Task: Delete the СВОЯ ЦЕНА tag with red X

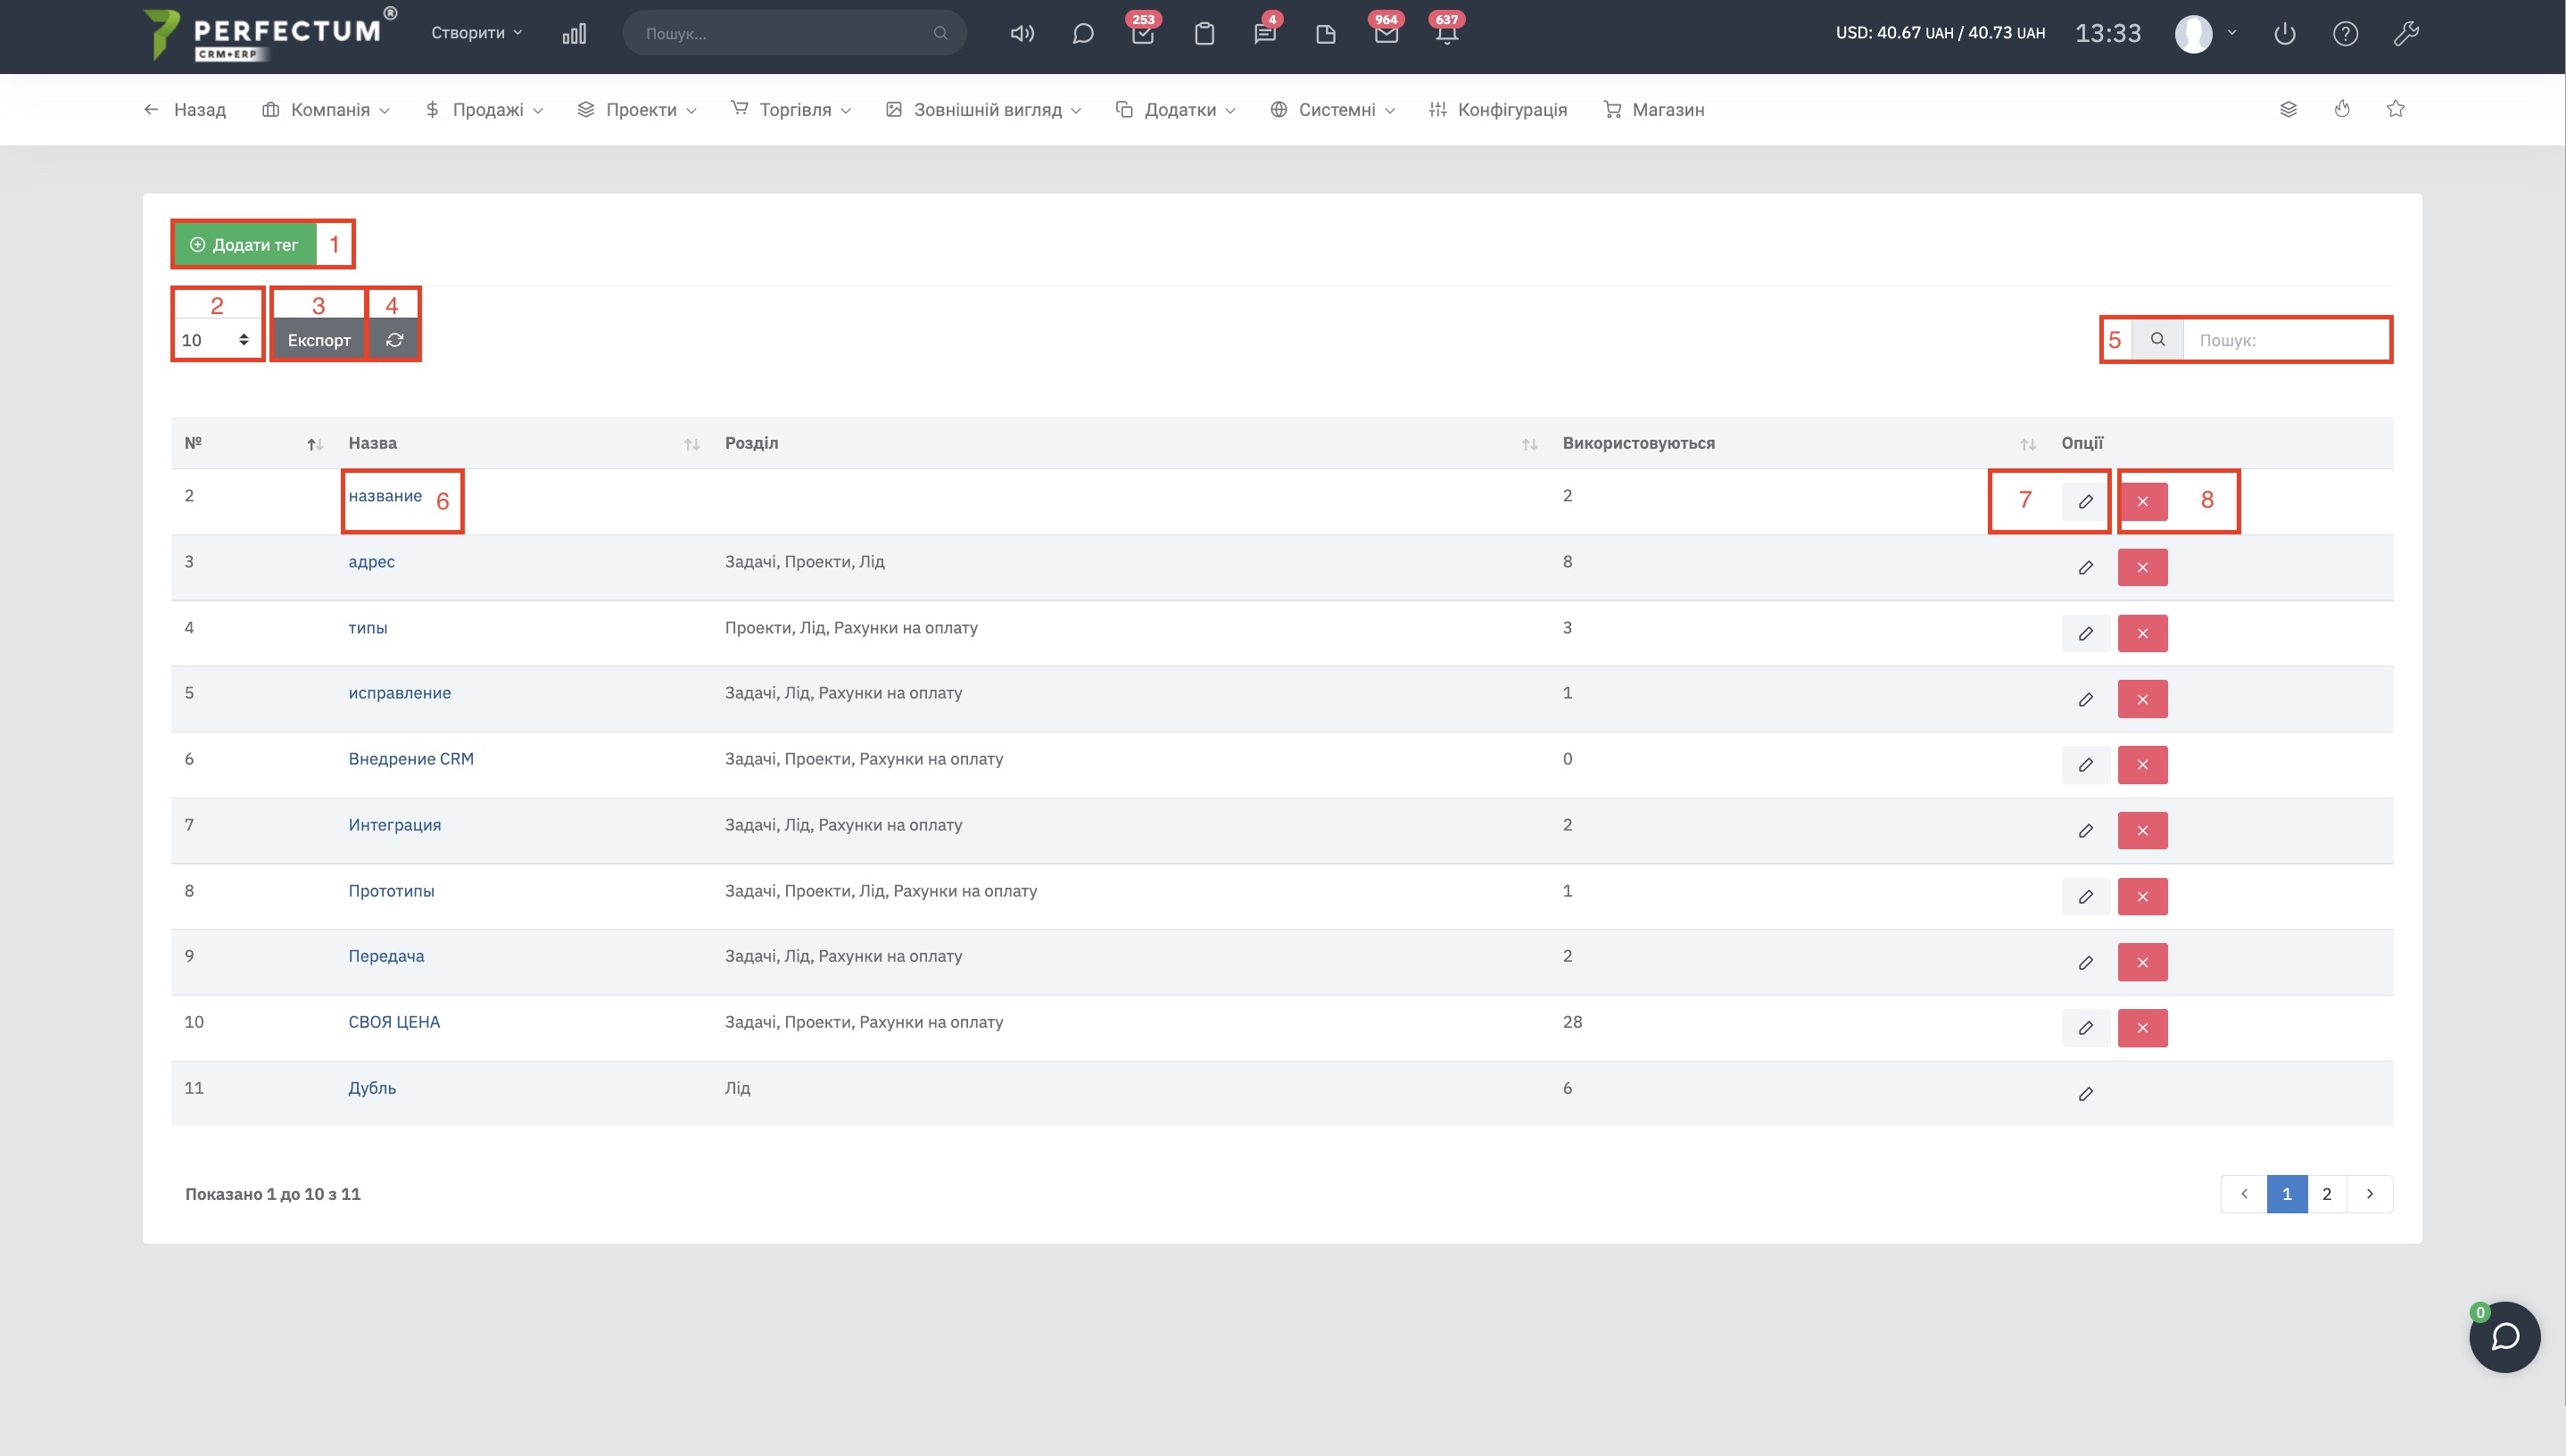Action: (2142, 1028)
